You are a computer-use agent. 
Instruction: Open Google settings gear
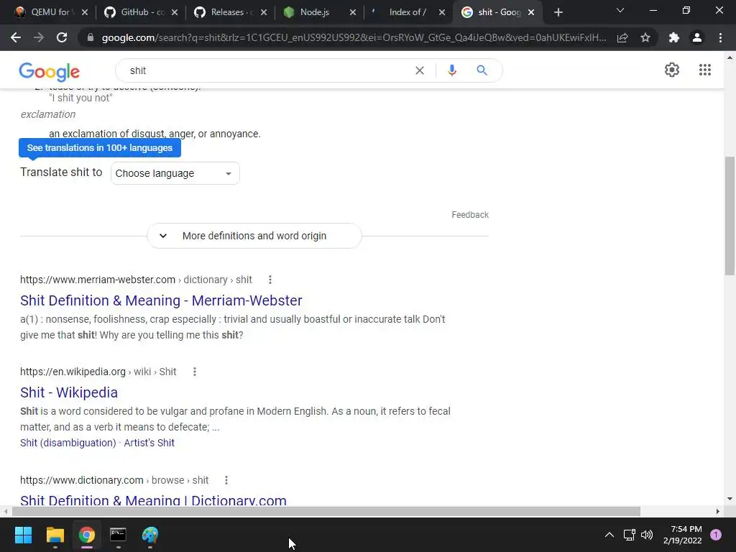(x=672, y=70)
